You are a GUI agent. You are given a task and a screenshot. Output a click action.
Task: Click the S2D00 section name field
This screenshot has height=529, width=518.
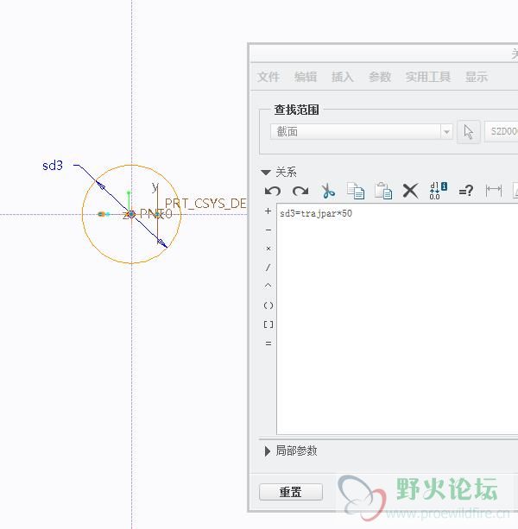pyautogui.click(x=502, y=131)
